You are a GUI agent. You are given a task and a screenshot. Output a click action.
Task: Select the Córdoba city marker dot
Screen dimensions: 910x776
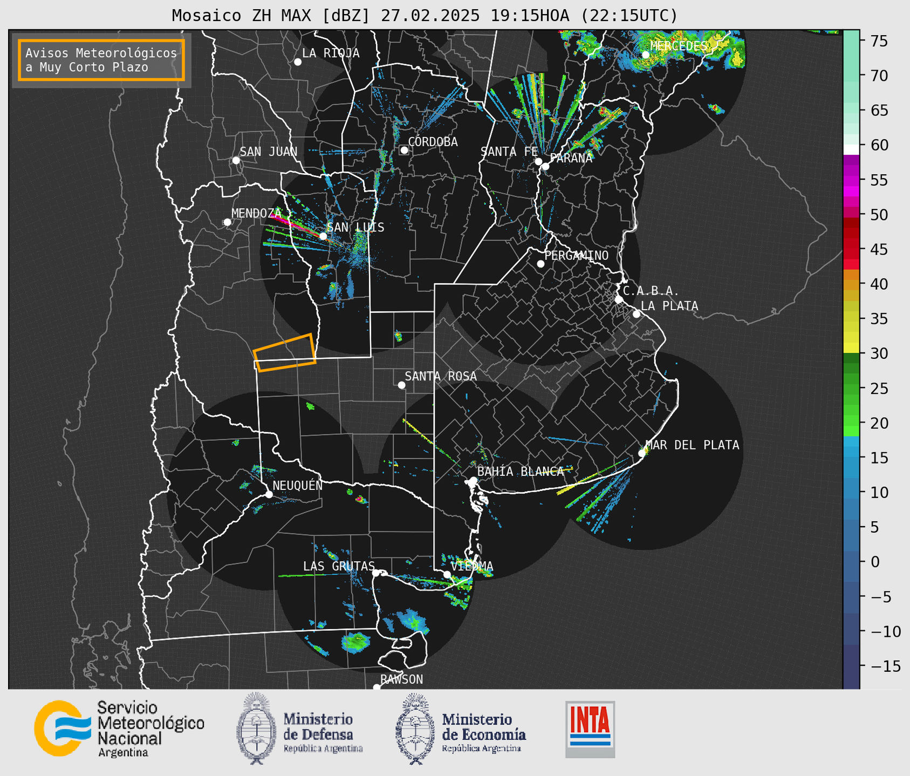pos(404,150)
